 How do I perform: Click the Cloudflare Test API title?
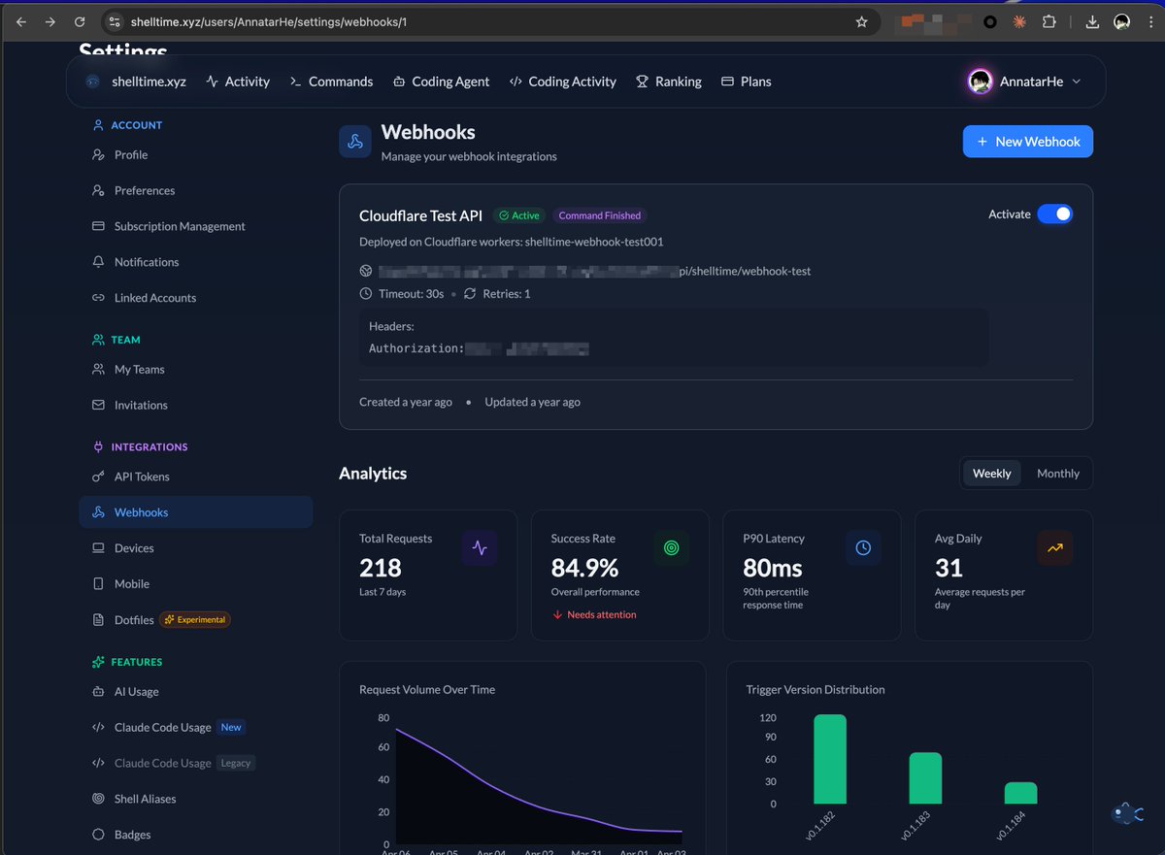pyautogui.click(x=420, y=215)
